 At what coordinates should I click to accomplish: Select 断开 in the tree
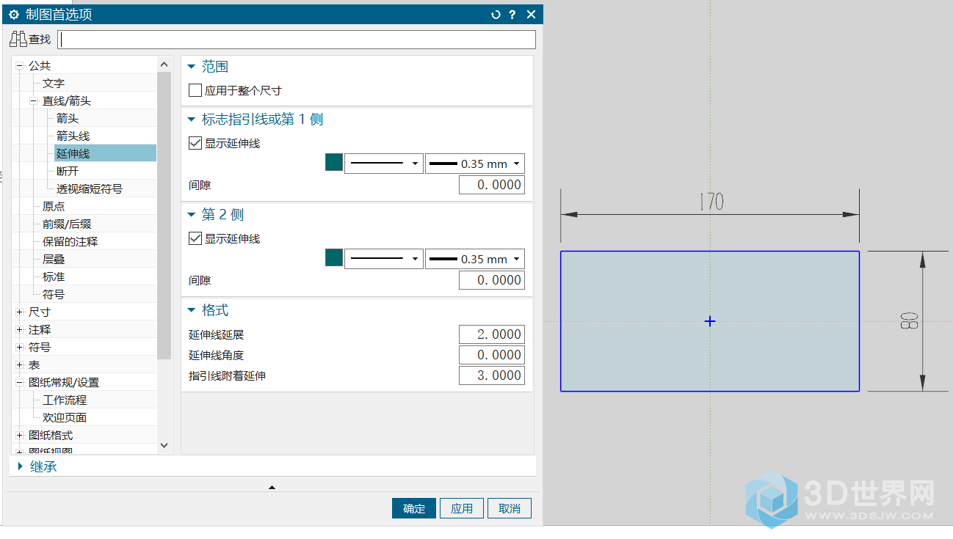click(68, 172)
